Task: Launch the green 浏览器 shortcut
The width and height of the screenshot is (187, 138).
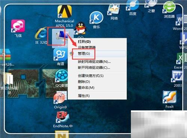Action: (169, 7)
